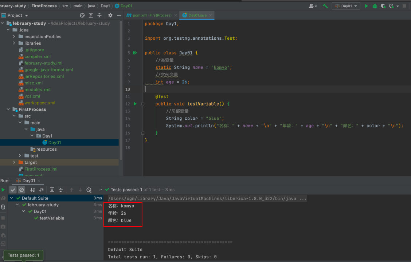Image resolution: width=411 pixels, height=262 pixels.
Task: Click Select Opened File crosshair icon
Action: 82,15
